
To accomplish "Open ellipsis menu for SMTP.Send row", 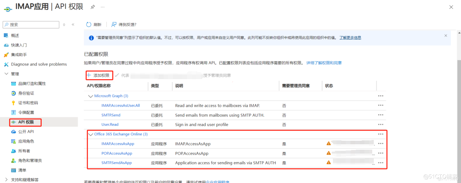I will 381,115.
